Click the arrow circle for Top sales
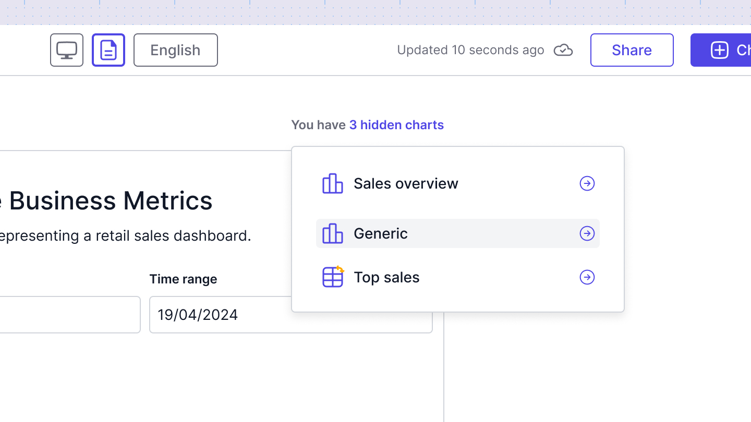751x422 pixels. pos(587,277)
